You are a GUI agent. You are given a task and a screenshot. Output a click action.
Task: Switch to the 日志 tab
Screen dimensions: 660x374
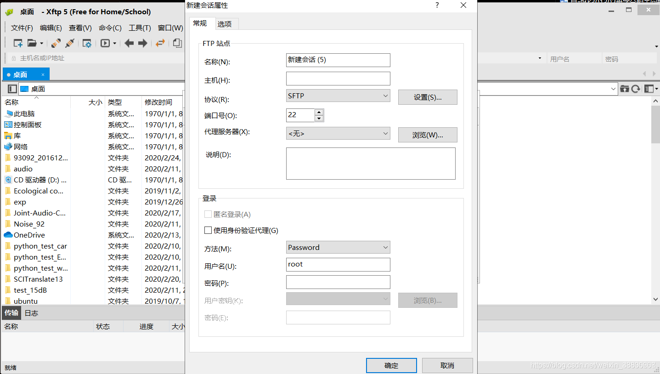pyautogui.click(x=31, y=313)
